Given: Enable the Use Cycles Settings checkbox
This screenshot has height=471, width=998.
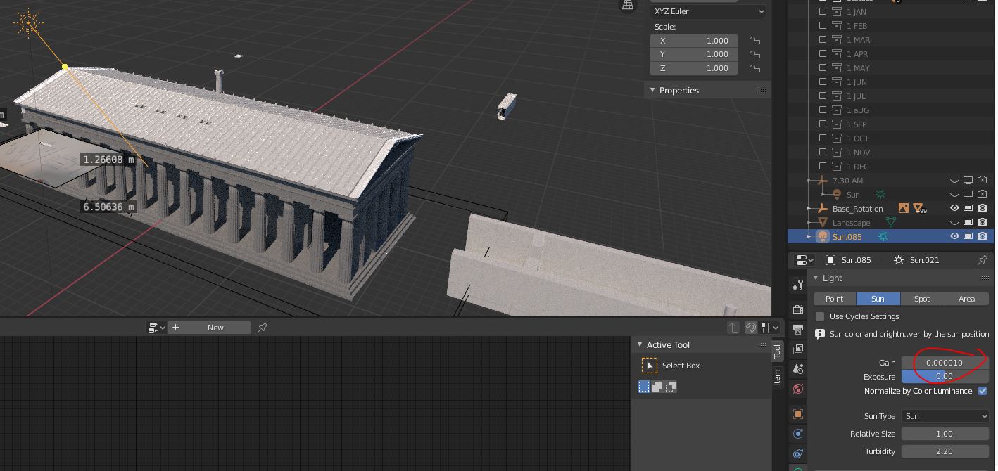Looking at the screenshot, I should [x=820, y=316].
